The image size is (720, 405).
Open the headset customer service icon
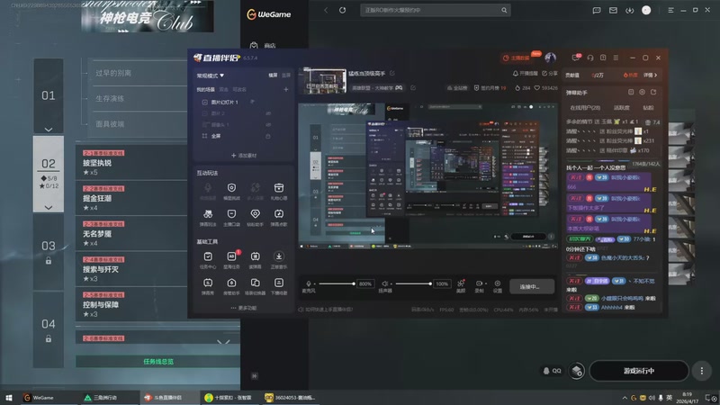point(590,58)
